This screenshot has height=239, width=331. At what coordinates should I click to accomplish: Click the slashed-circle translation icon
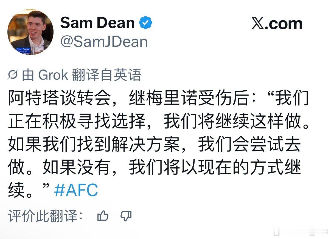pos(13,75)
